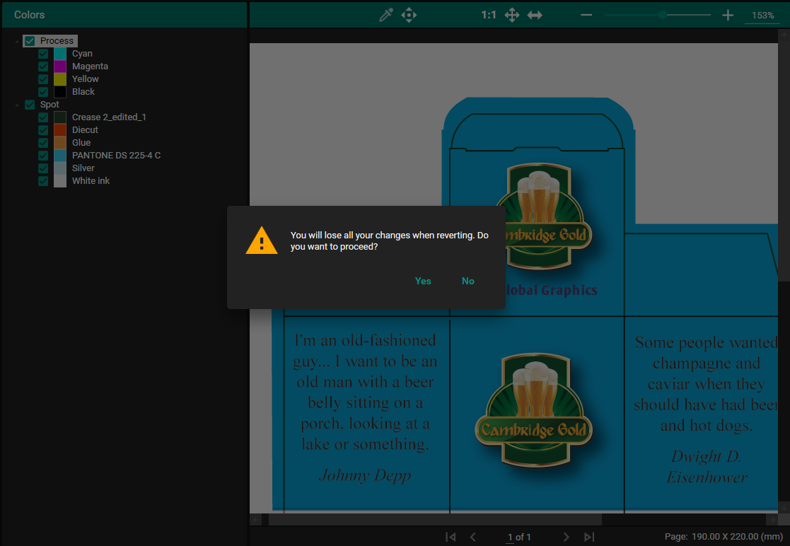Viewport: 790px width, 546px height.
Task: Jump to the first page
Action: 451,537
